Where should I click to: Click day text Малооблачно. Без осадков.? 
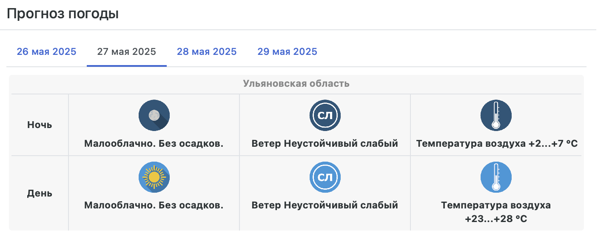(154, 205)
